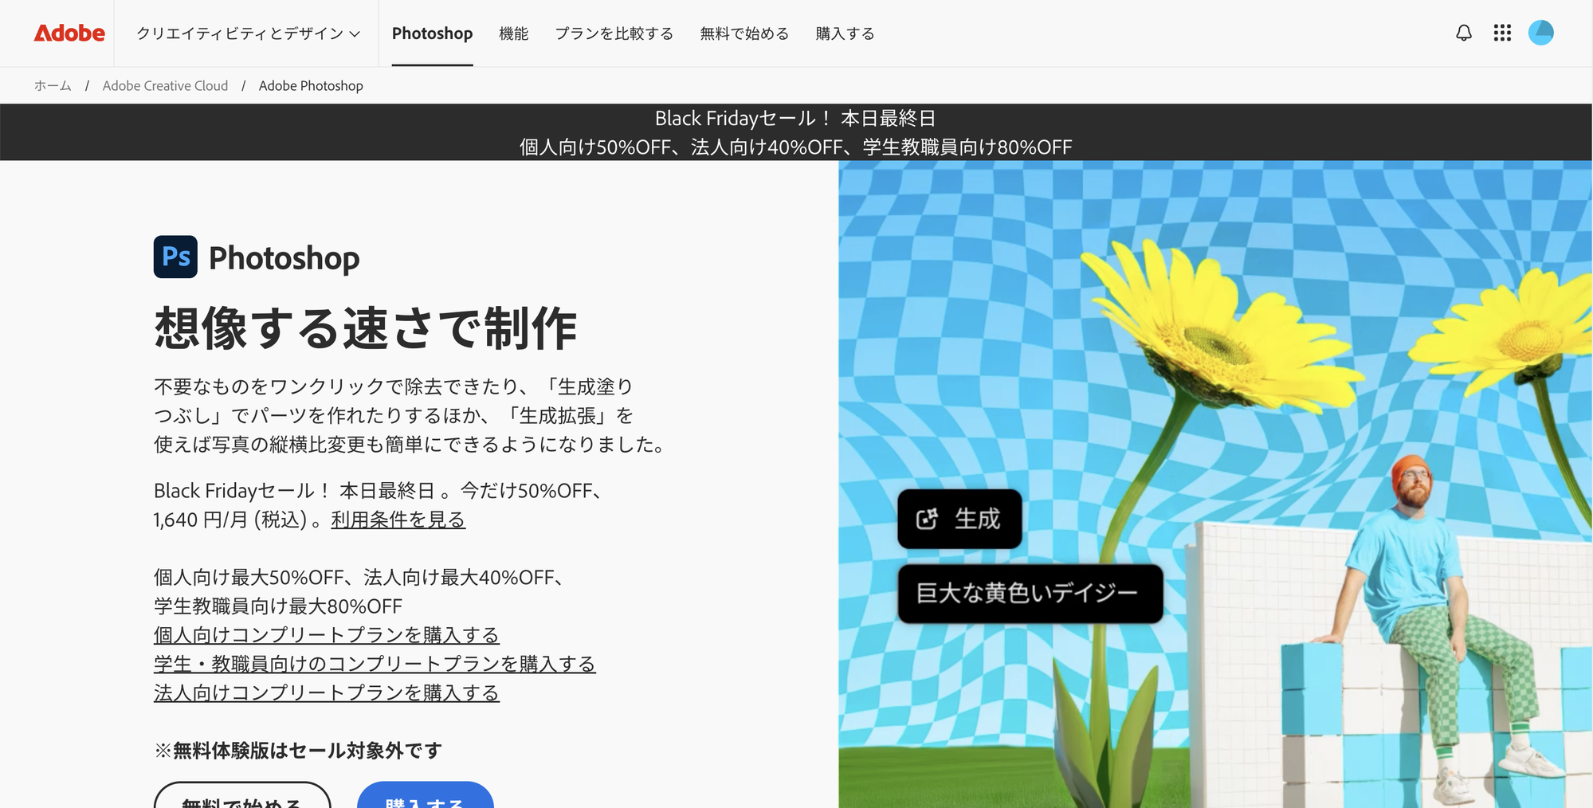Open 利用条件を見る link
This screenshot has height=808, width=1593.
[x=398, y=520]
